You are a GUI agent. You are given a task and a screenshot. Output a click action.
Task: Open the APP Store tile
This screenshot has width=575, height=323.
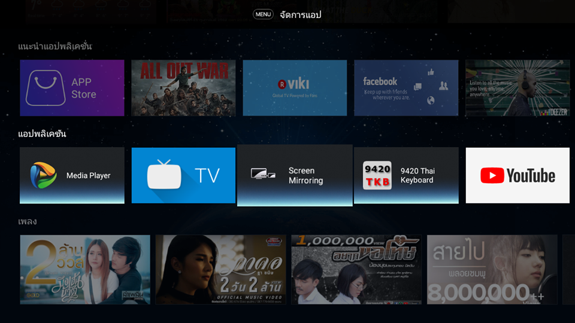point(72,88)
